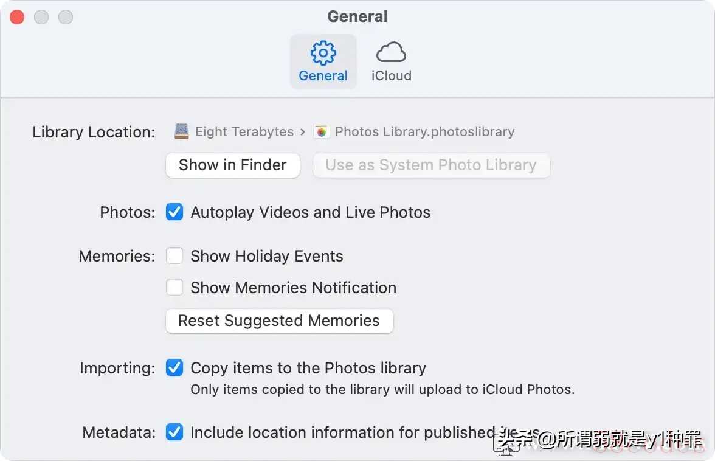Click the General gear icon
This screenshot has height=461, width=715.
pyautogui.click(x=323, y=53)
